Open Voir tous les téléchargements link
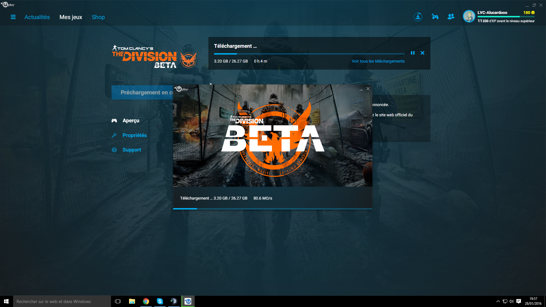Screen dimensions: 546x307 [378, 61]
